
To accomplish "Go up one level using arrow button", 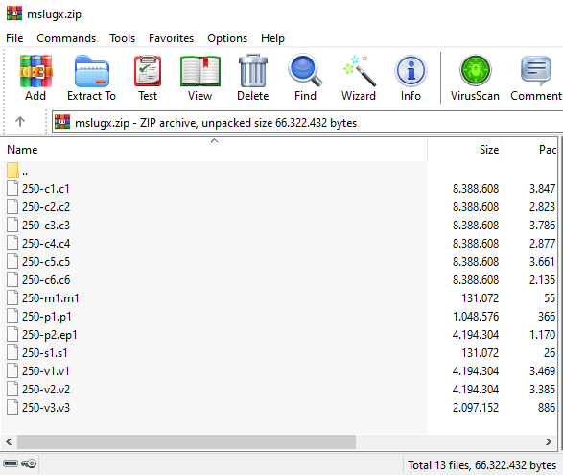I will tap(20, 122).
